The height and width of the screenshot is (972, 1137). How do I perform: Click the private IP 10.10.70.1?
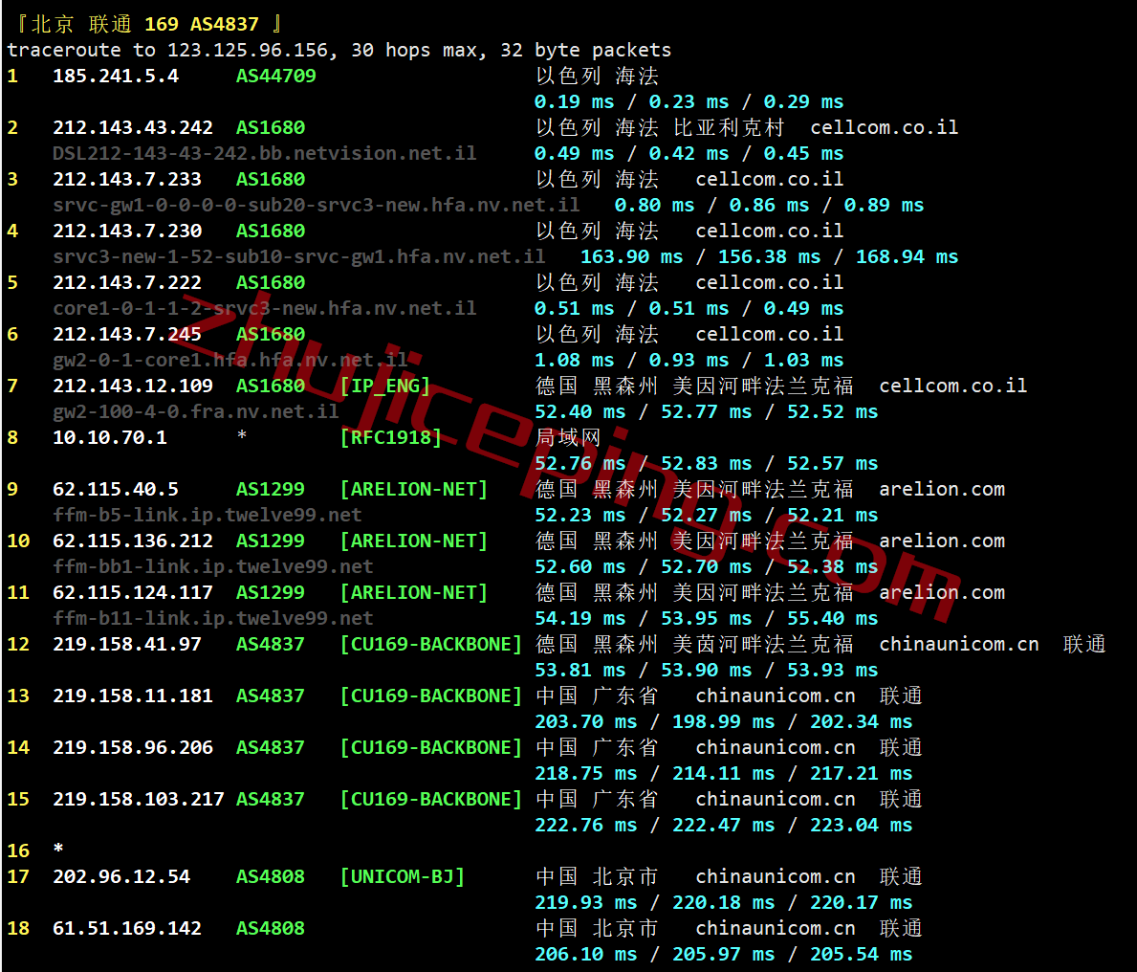pyautogui.click(x=109, y=437)
